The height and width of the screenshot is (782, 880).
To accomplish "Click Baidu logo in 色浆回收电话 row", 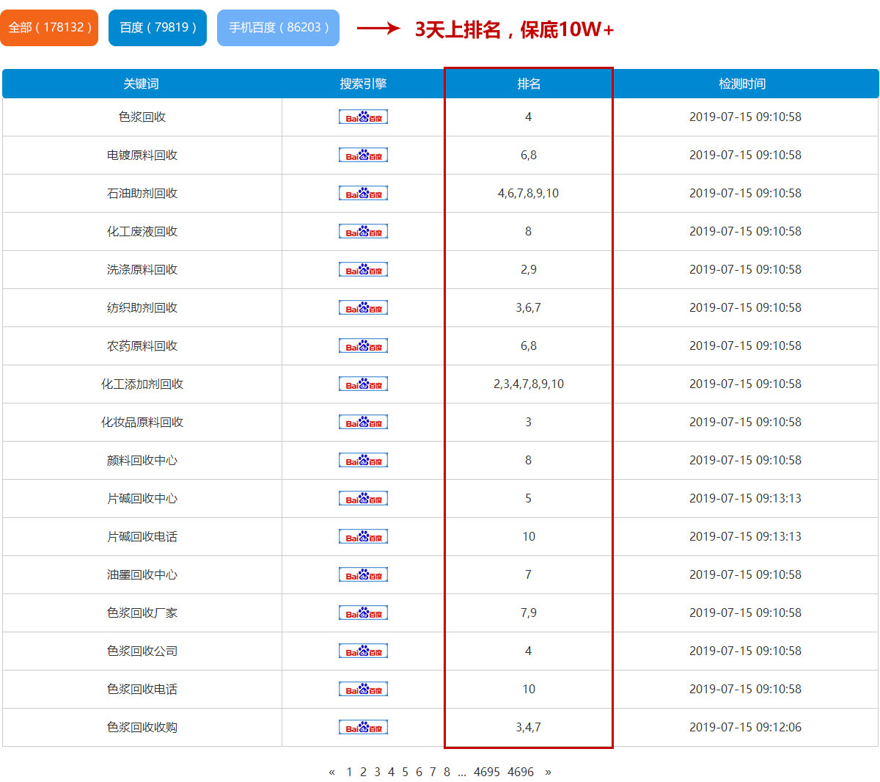I will [363, 689].
